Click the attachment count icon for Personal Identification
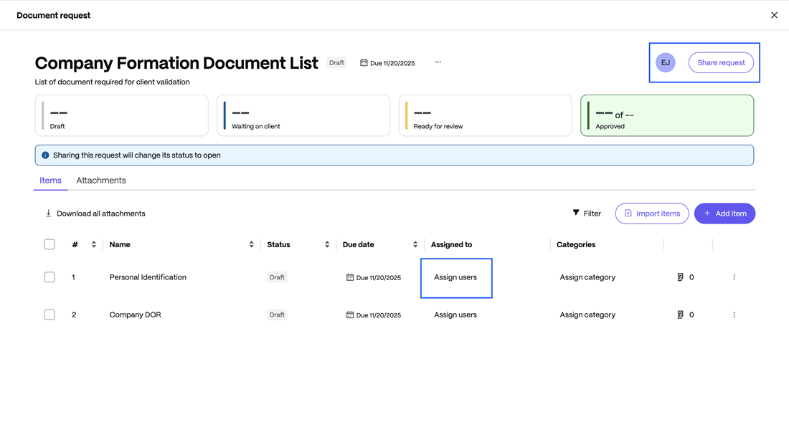This screenshot has height=427, width=789. (680, 277)
